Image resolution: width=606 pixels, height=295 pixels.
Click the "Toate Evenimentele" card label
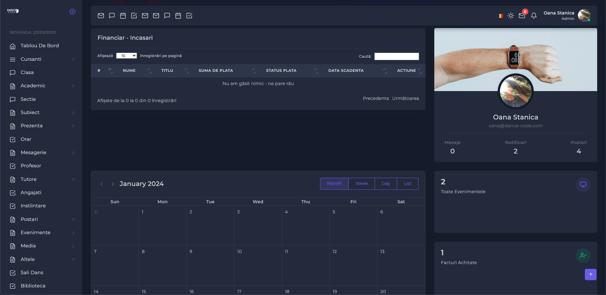463,192
